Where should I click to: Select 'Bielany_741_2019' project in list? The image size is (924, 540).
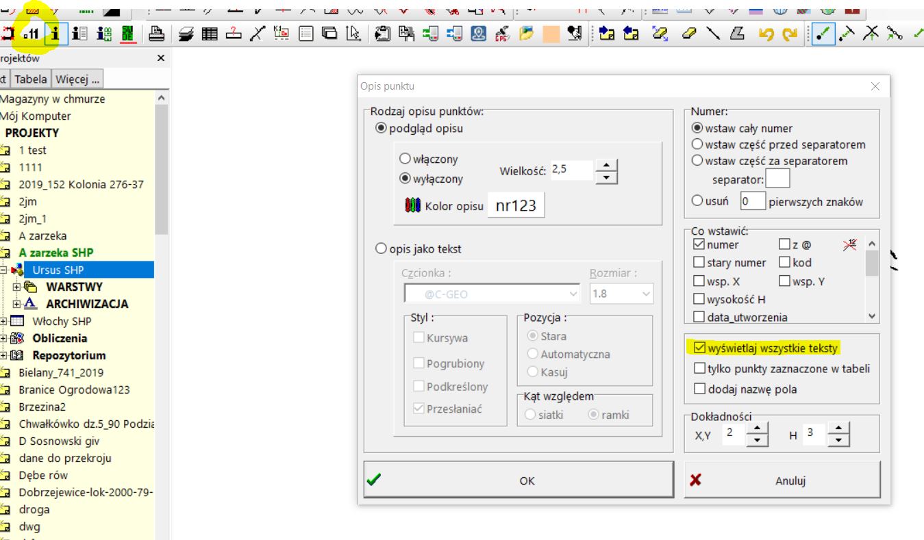point(61,372)
